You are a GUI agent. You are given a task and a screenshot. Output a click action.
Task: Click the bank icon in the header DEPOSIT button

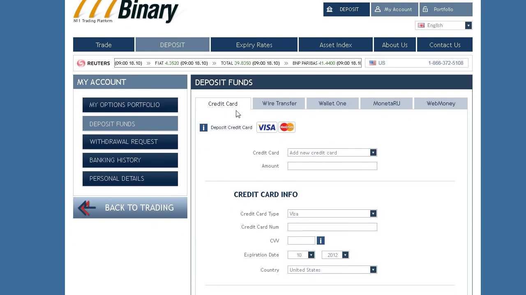[330, 9]
